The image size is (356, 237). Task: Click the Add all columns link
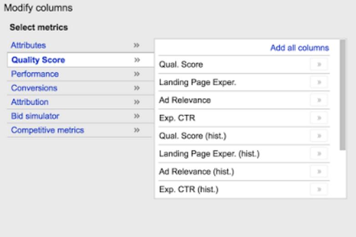300,48
